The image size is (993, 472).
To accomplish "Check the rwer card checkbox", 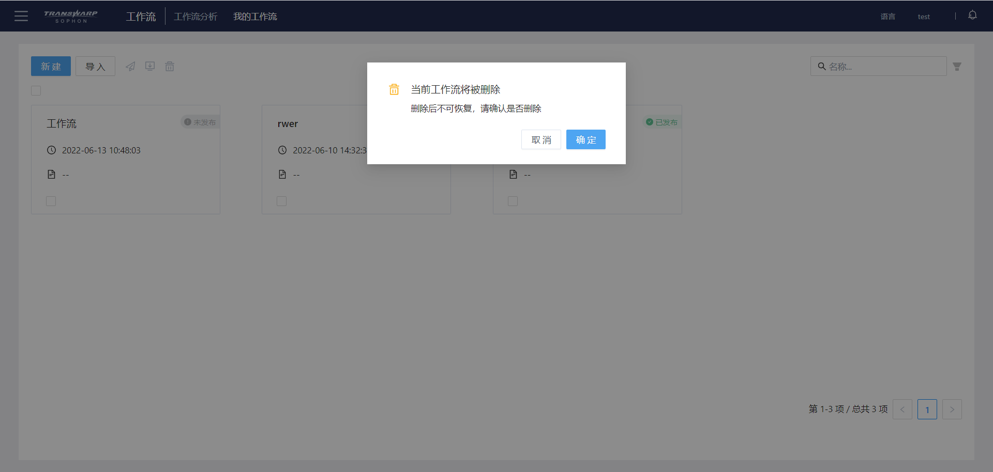I will tap(281, 201).
